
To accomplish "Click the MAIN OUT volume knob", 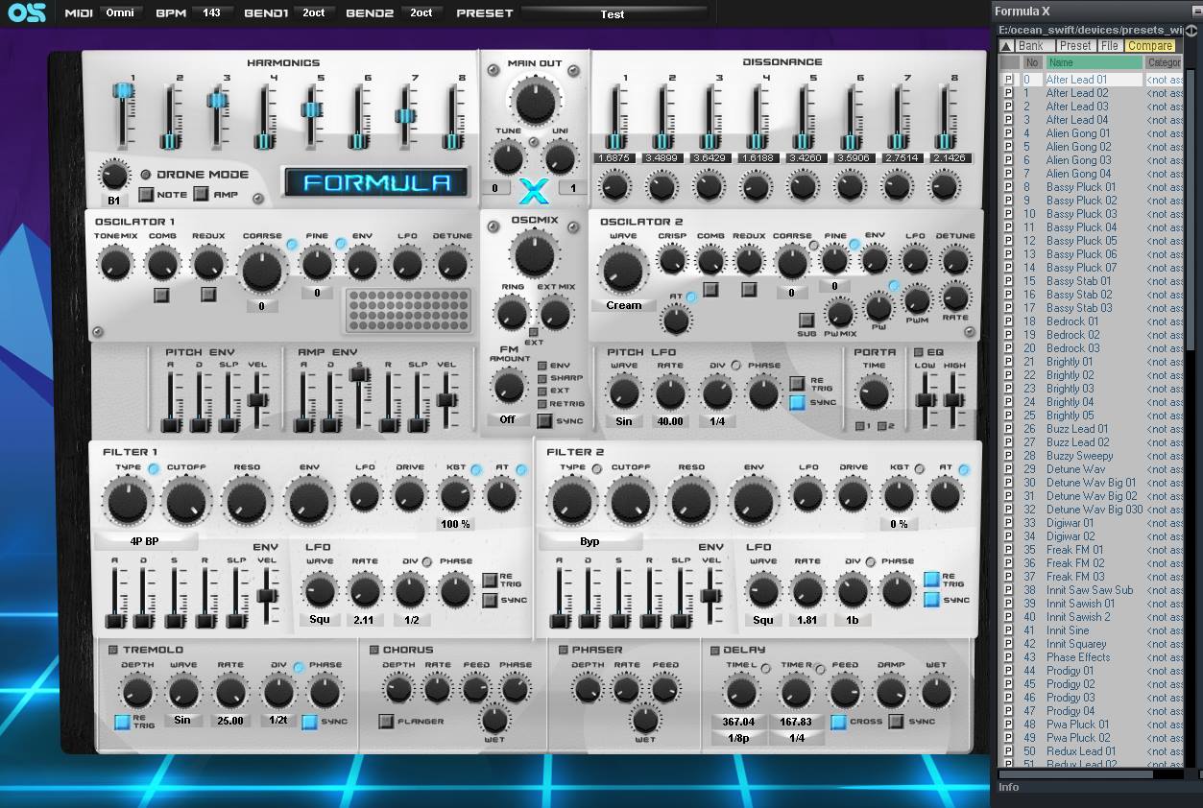I will [534, 99].
